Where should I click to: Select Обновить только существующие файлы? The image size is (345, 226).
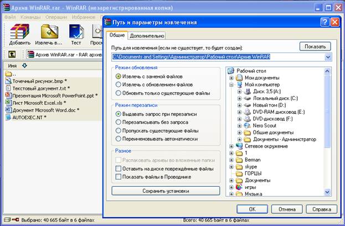coord(118,93)
